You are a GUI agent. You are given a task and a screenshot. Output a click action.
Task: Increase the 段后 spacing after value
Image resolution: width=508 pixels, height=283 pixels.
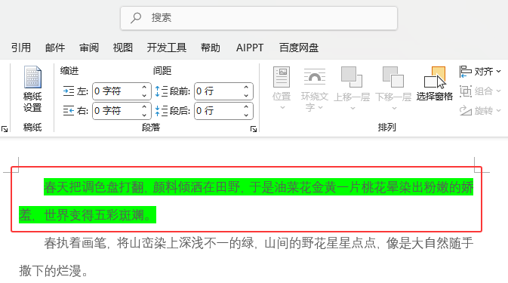pyautogui.click(x=246, y=107)
